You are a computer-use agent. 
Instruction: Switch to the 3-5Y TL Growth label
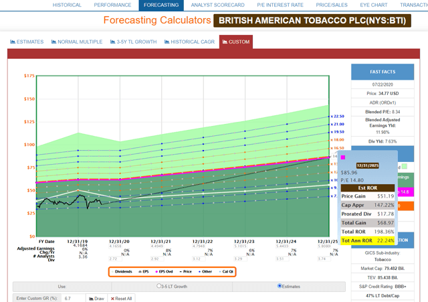pyautogui.click(x=136, y=42)
